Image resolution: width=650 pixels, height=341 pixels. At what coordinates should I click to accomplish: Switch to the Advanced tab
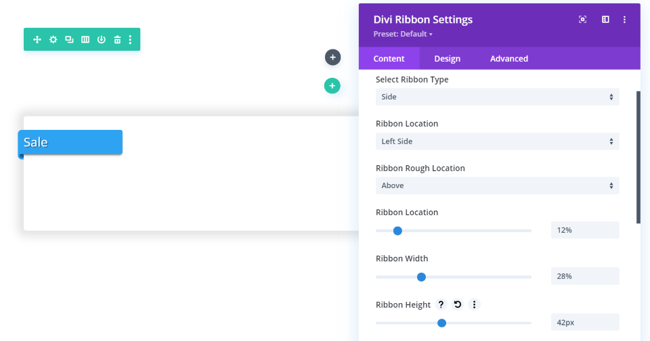508,59
